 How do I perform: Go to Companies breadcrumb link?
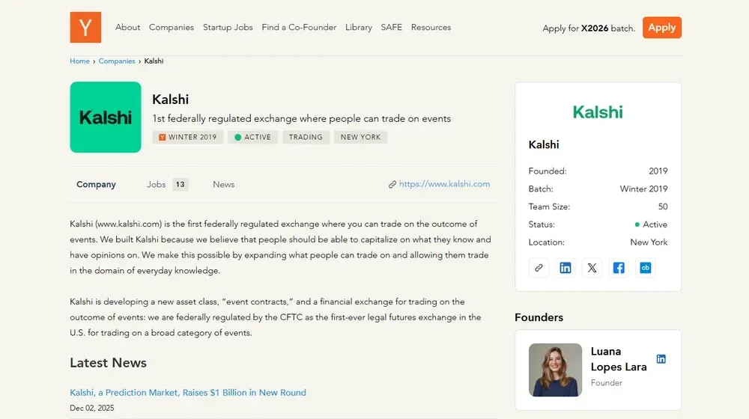click(117, 61)
